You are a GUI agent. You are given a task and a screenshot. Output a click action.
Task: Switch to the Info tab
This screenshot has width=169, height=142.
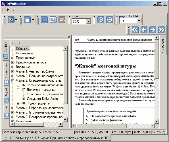[x=6, y=112]
